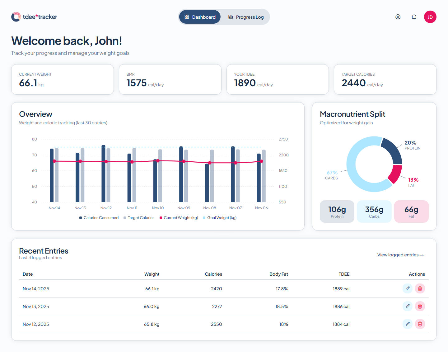The width and height of the screenshot is (448, 352).
Task: Click the Target Calories 2440 card
Action: (385, 79)
